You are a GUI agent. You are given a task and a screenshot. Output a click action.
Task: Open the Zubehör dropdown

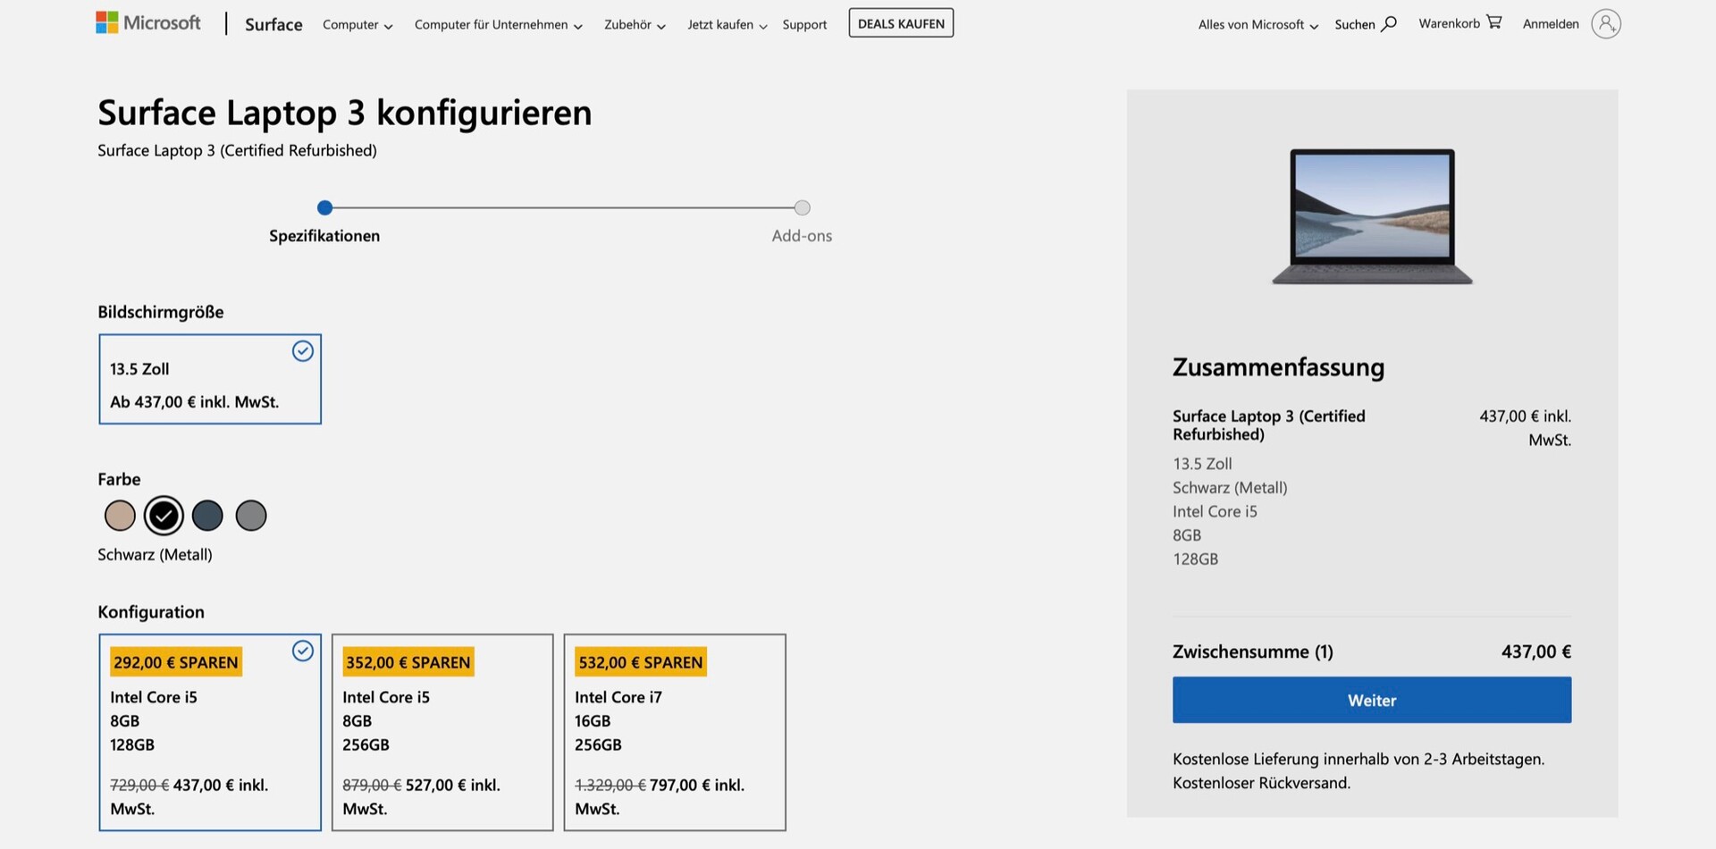[635, 25]
